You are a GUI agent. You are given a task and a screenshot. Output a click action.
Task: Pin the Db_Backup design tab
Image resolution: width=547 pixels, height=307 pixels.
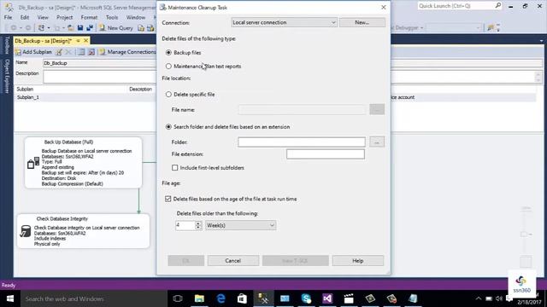tap(78, 41)
